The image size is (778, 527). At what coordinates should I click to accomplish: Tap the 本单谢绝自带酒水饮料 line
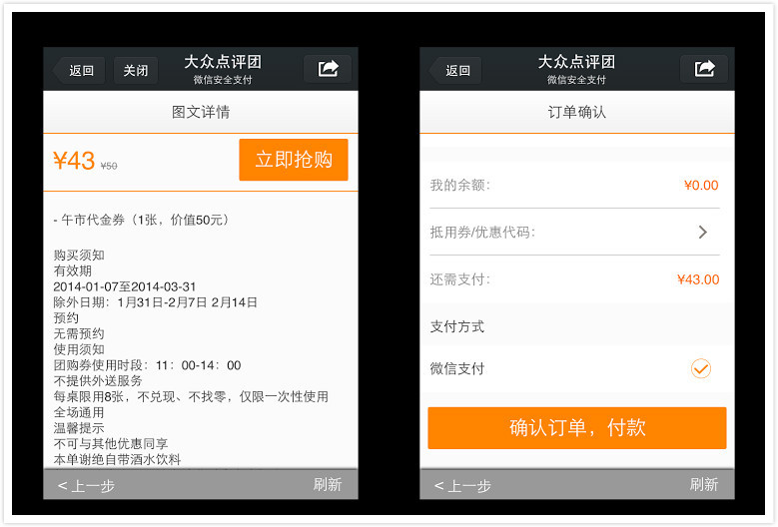point(117,459)
